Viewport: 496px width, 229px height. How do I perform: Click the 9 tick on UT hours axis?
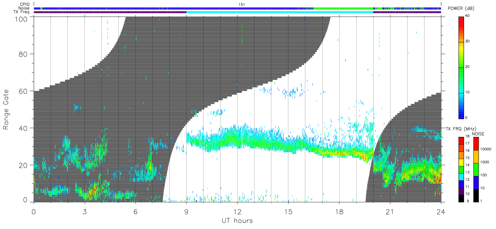[x=186, y=212]
